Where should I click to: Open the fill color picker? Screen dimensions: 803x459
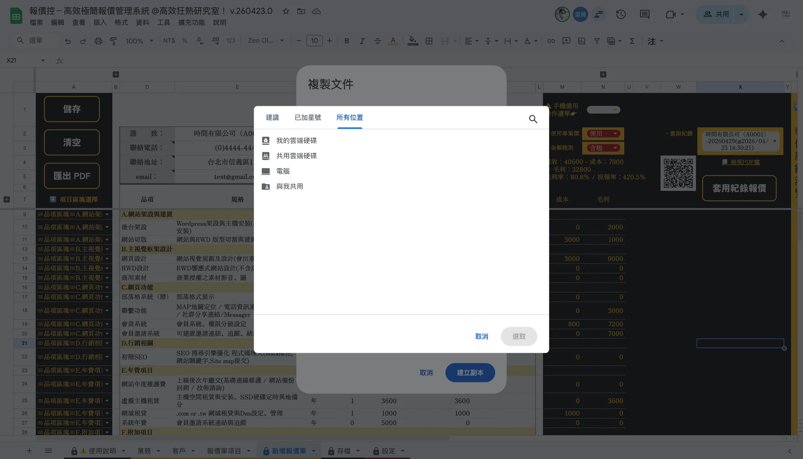[x=413, y=41]
